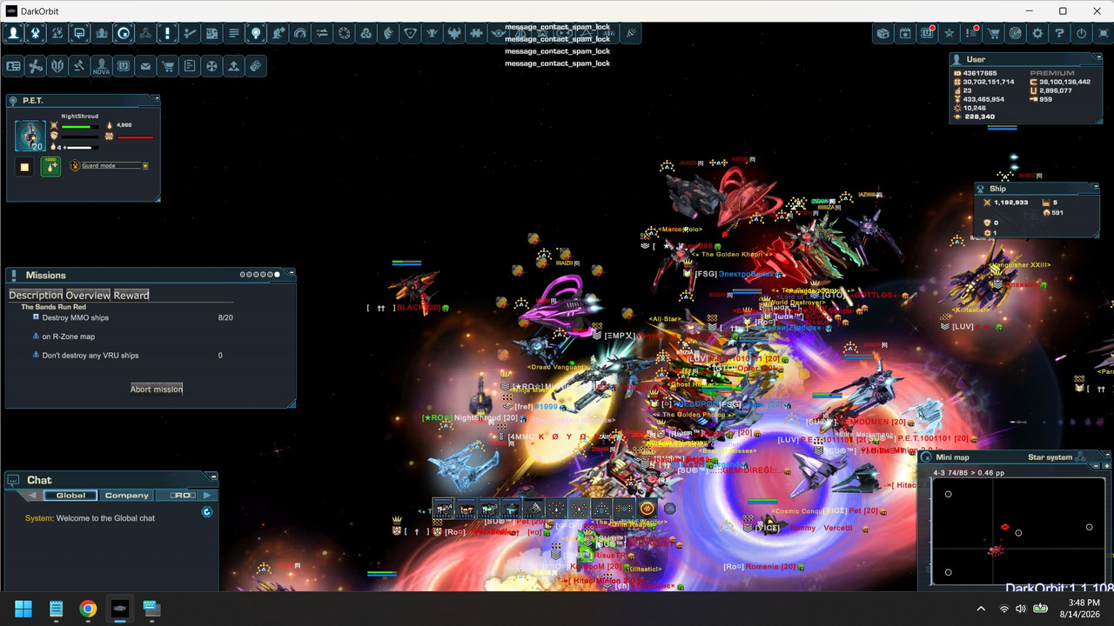
Task: Click the Star system label on Mini map
Action: pyautogui.click(x=1050, y=457)
